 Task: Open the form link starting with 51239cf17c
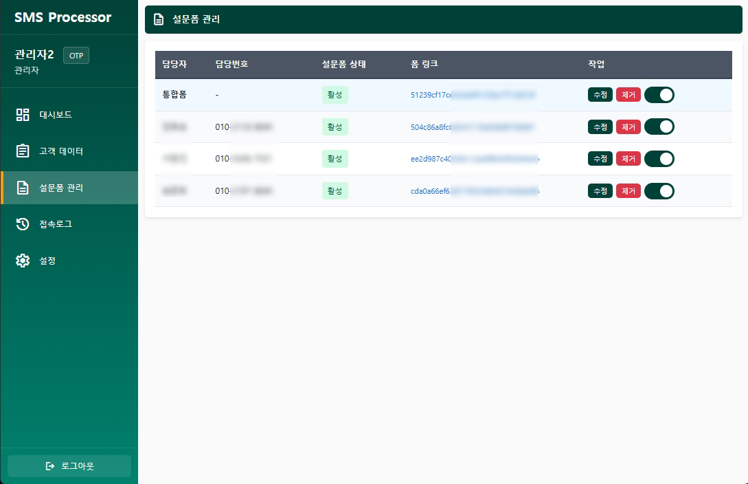474,95
